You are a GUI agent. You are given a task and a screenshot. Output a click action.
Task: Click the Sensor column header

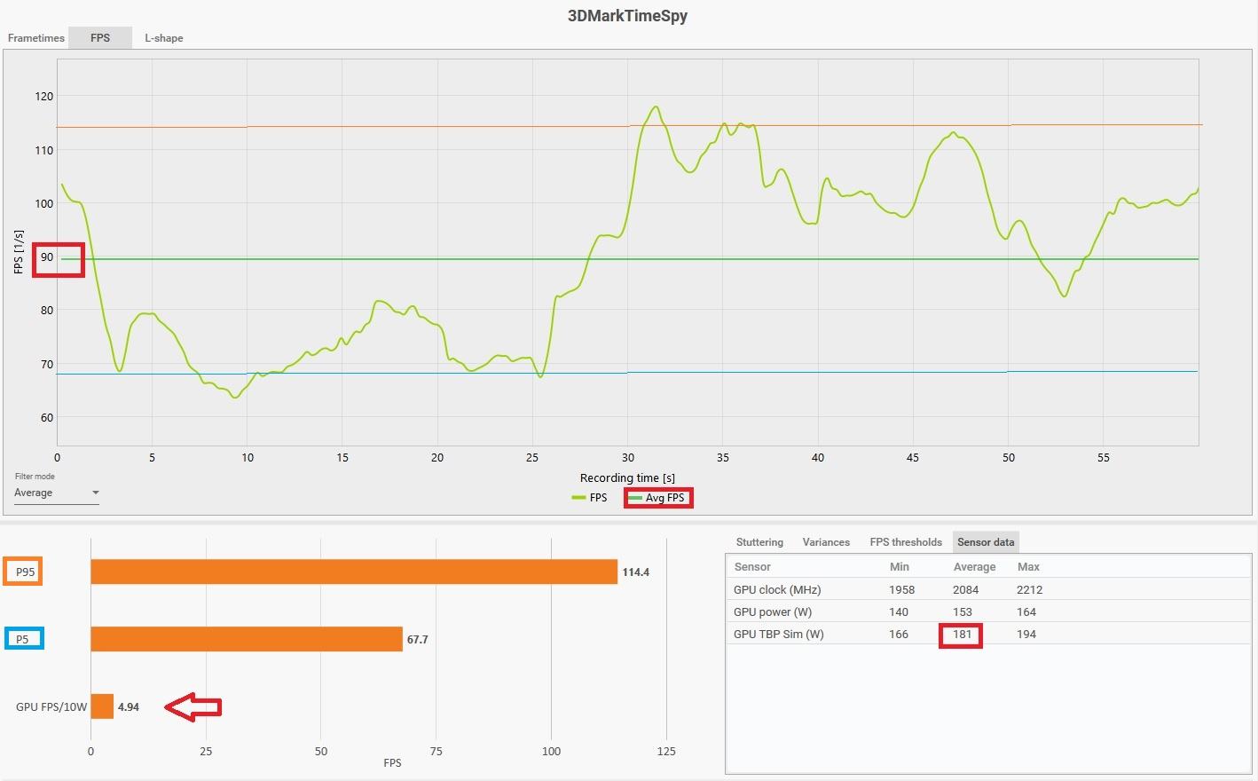(752, 566)
